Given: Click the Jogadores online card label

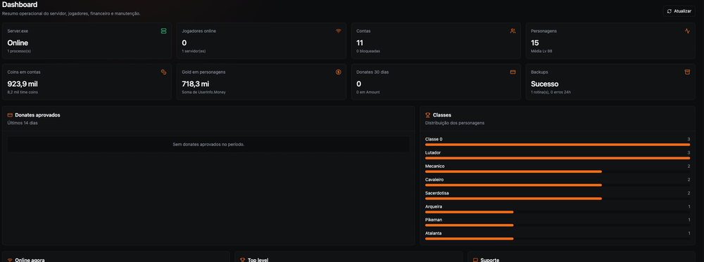Looking at the screenshot, I should click(199, 31).
